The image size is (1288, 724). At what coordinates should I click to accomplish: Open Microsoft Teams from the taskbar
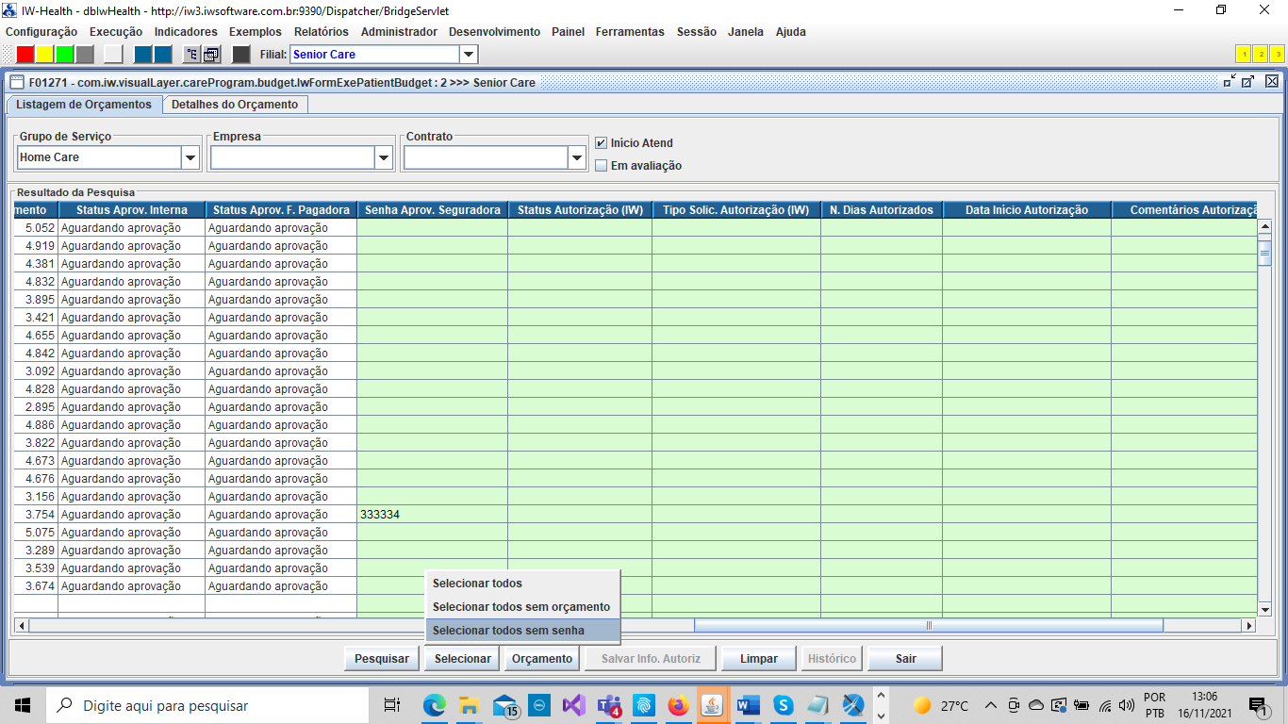608,705
